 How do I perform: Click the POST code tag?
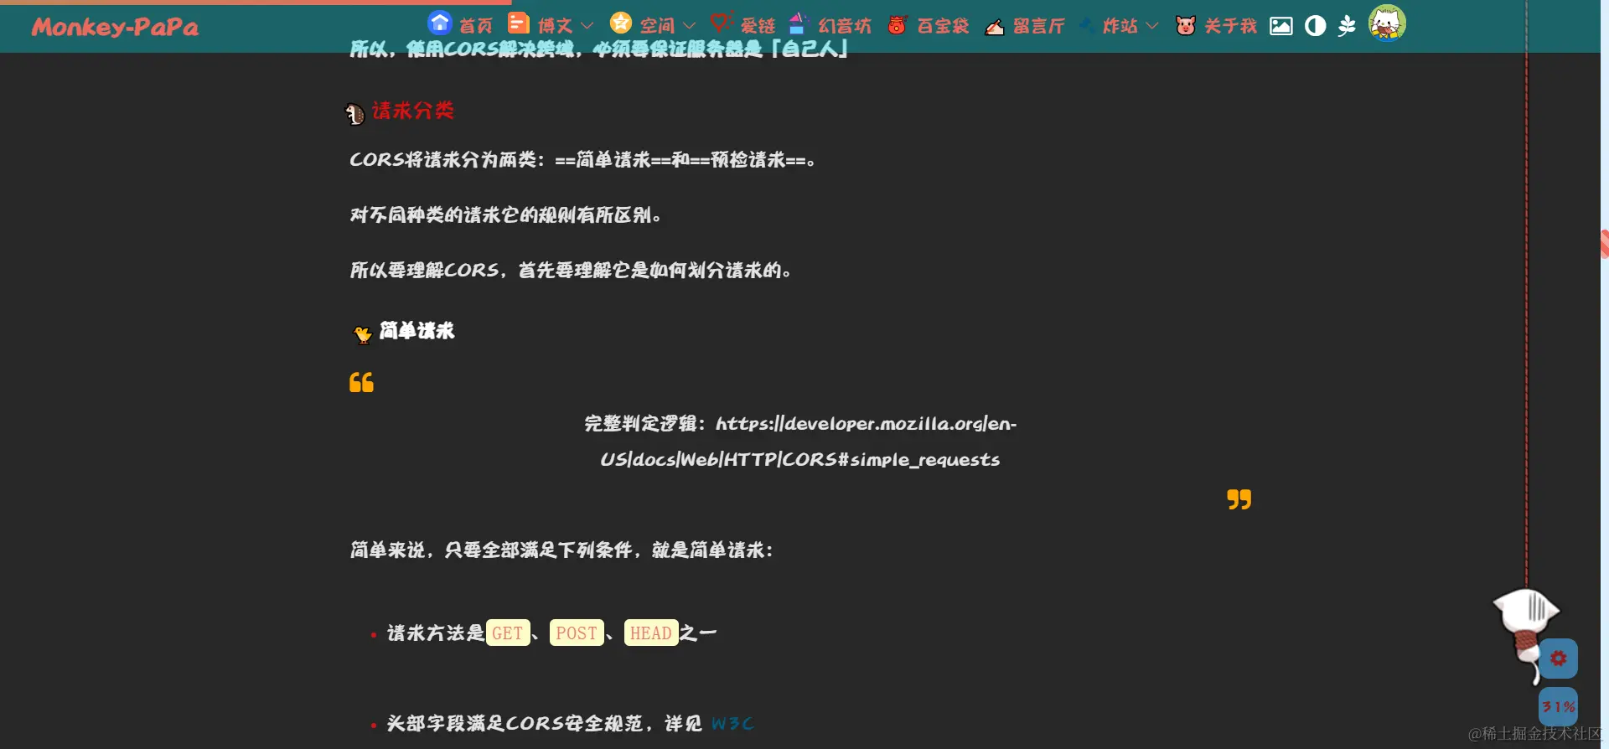coord(577,633)
